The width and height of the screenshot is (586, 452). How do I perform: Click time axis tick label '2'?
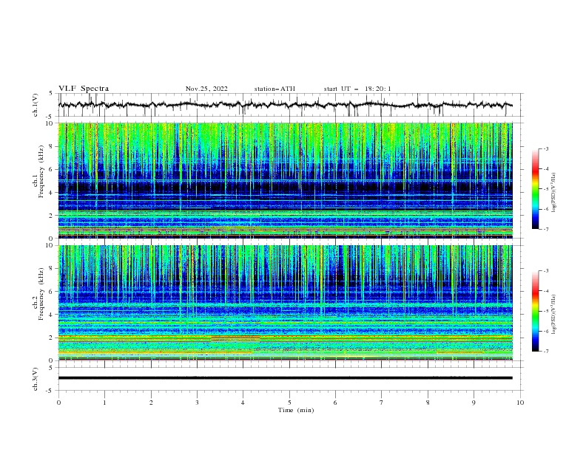point(151,403)
